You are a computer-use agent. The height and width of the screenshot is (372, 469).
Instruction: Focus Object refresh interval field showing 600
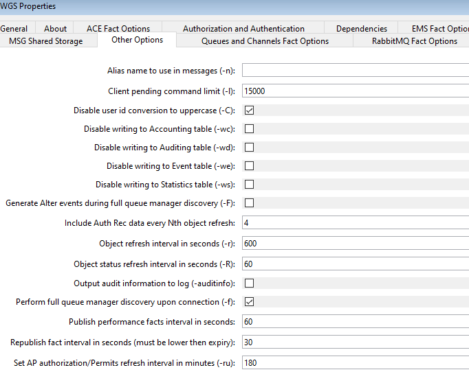[356, 243]
